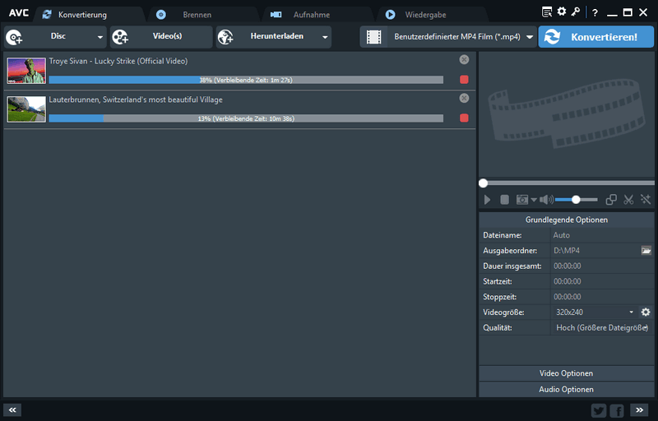Play the preview video
Image resolution: width=658 pixels, height=421 pixels.
487,200
